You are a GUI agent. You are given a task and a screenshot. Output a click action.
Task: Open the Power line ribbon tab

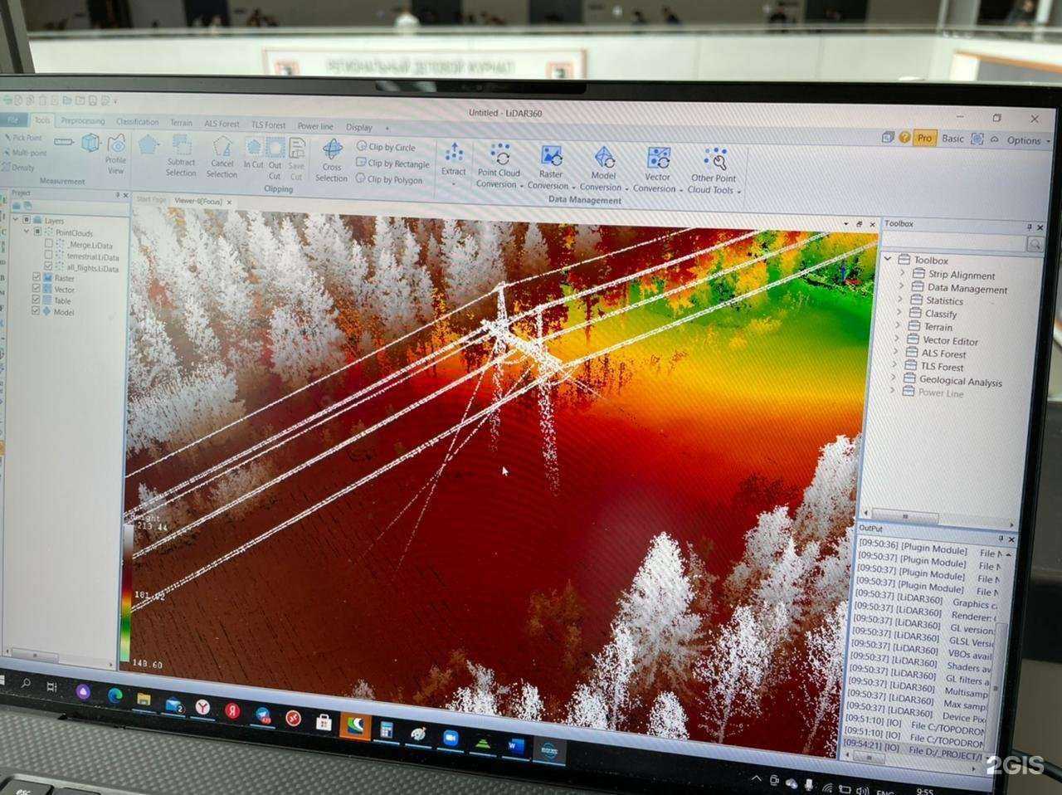click(x=315, y=126)
